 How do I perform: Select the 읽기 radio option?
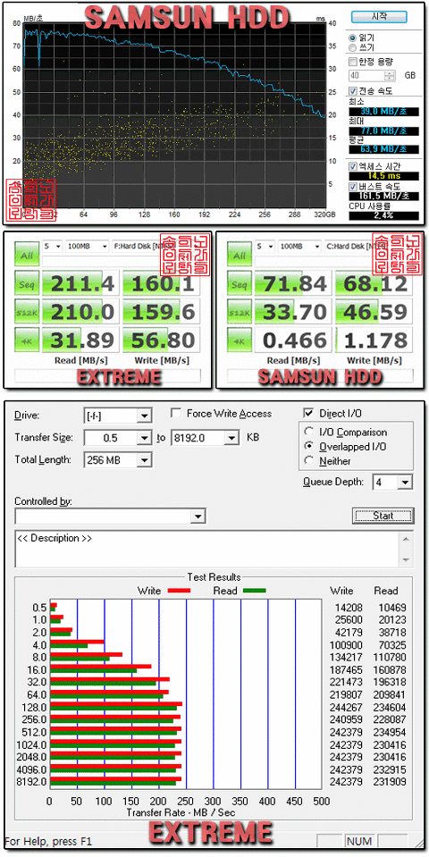(352, 38)
